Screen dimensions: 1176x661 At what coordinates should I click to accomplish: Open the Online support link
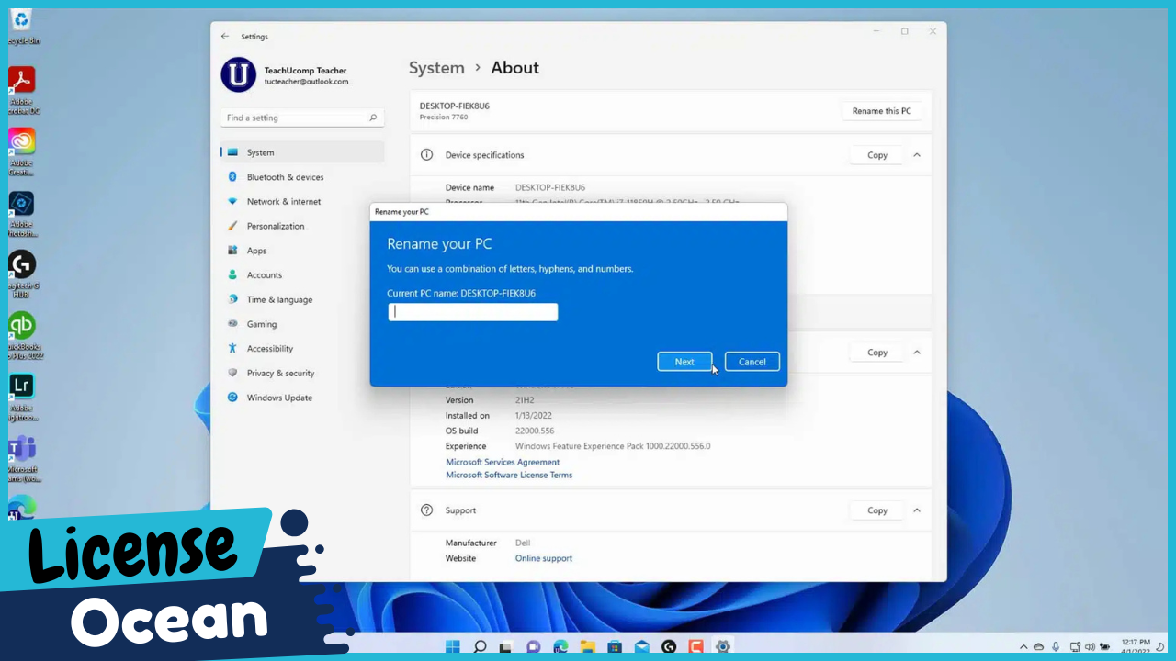tap(543, 557)
